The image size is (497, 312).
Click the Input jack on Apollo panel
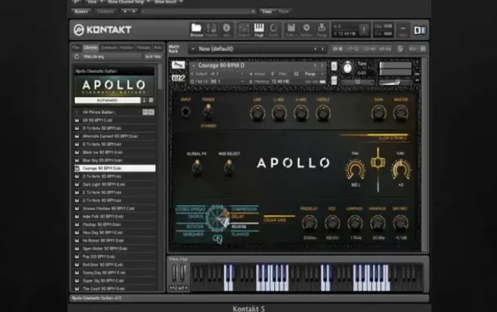186,112
